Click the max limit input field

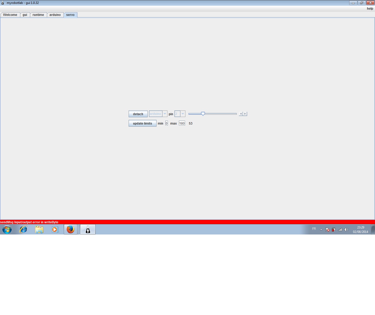pyautogui.click(x=182, y=123)
